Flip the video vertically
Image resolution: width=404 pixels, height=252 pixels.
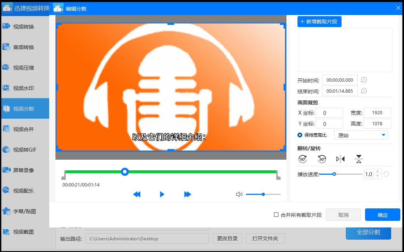tap(358, 158)
